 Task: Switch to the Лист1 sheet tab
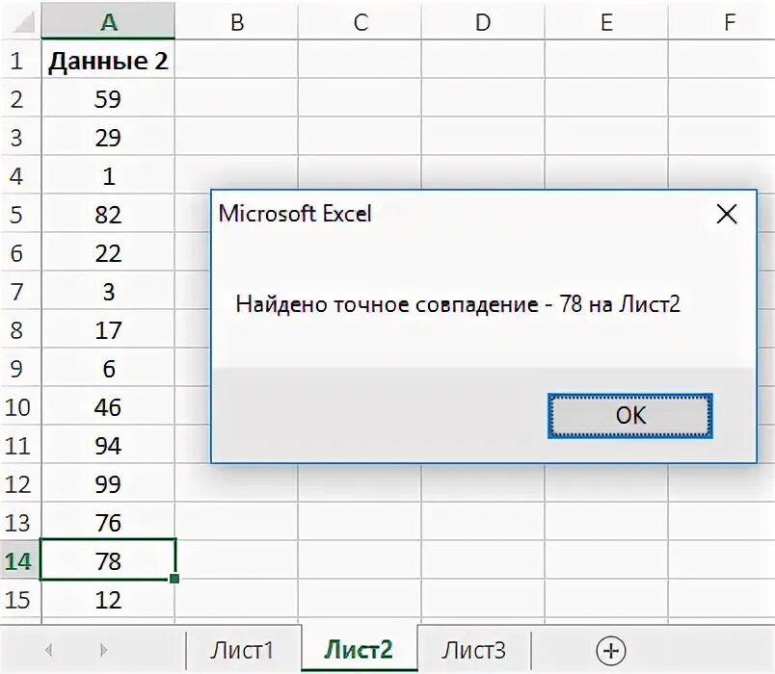[242, 649]
